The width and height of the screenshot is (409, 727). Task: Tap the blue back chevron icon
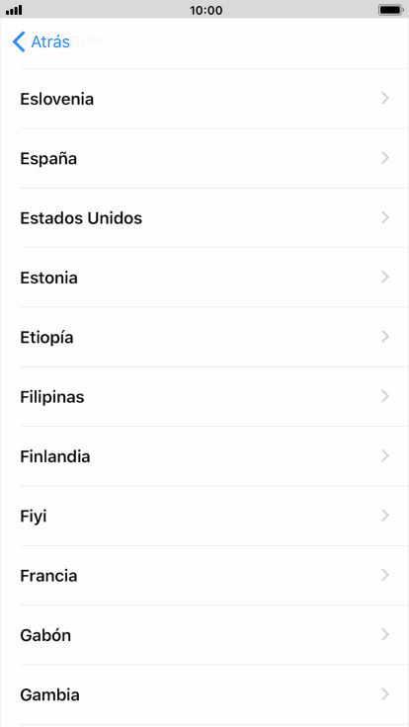point(19,41)
